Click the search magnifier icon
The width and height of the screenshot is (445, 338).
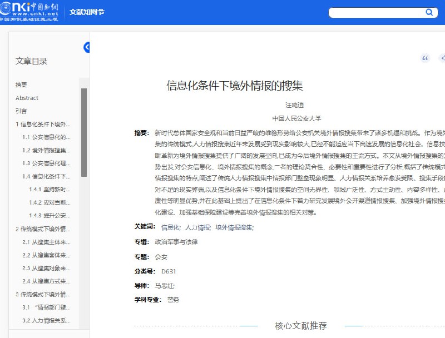coord(428,12)
